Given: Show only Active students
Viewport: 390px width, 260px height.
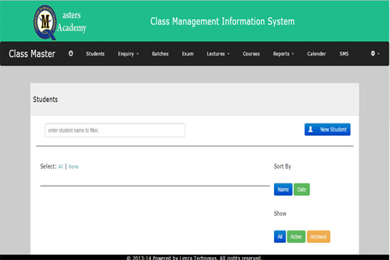Looking at the screenshot, I should pyautogui.click(x=296, y=236).
